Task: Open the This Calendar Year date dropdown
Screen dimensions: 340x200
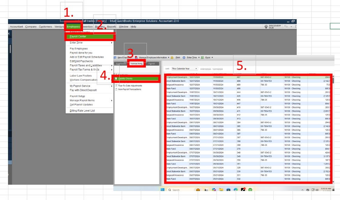Action: (184, 69)
